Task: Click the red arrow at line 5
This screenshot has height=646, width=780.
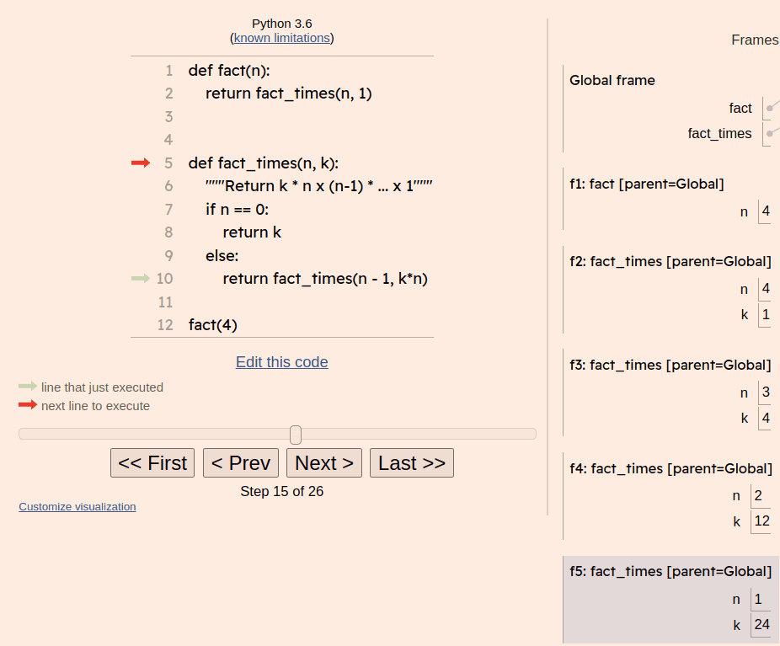Action: pos(141,163)
